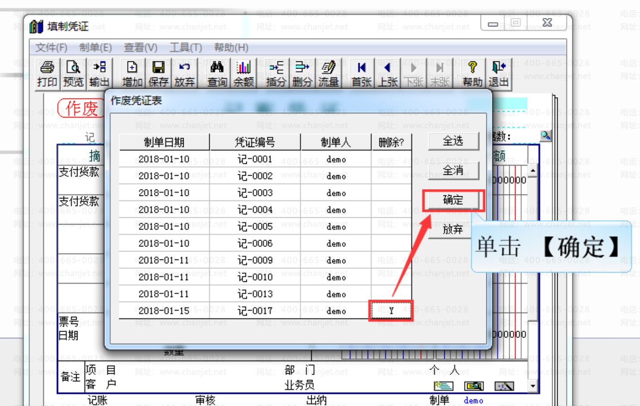Toggle the delete cell for 记-0001

point(391,159)
